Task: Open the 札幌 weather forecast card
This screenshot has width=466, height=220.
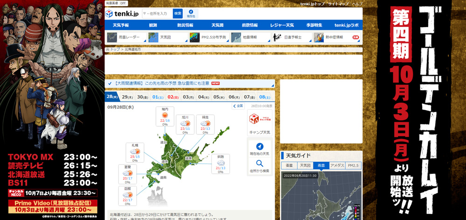Action: (x=135, y=152)
